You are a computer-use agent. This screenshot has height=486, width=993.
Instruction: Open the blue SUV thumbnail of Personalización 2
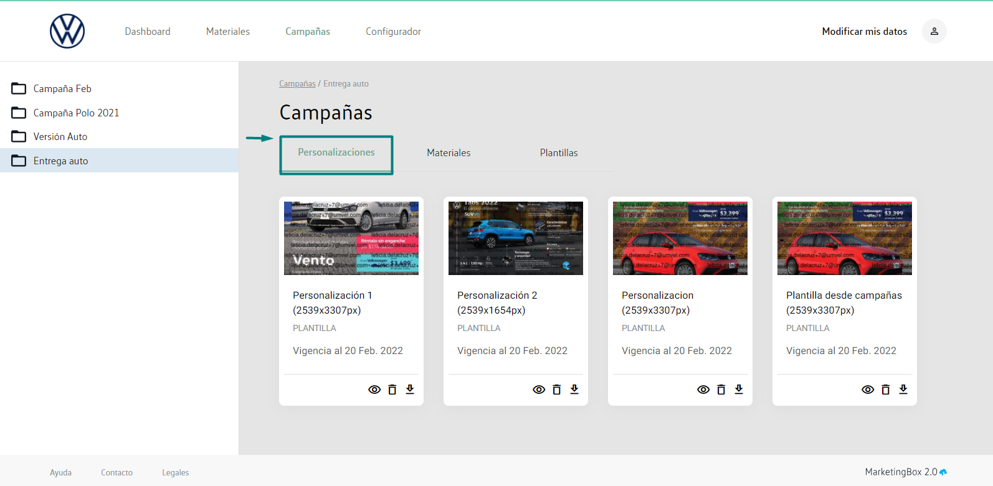[x=516, y=238]
